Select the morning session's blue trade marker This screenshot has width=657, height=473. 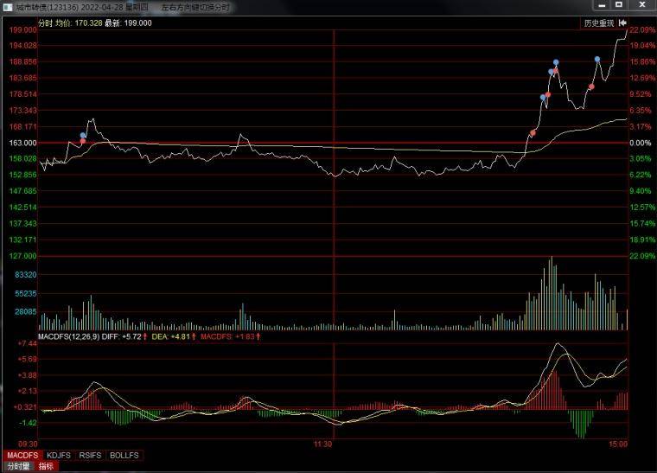click(83, 135)
